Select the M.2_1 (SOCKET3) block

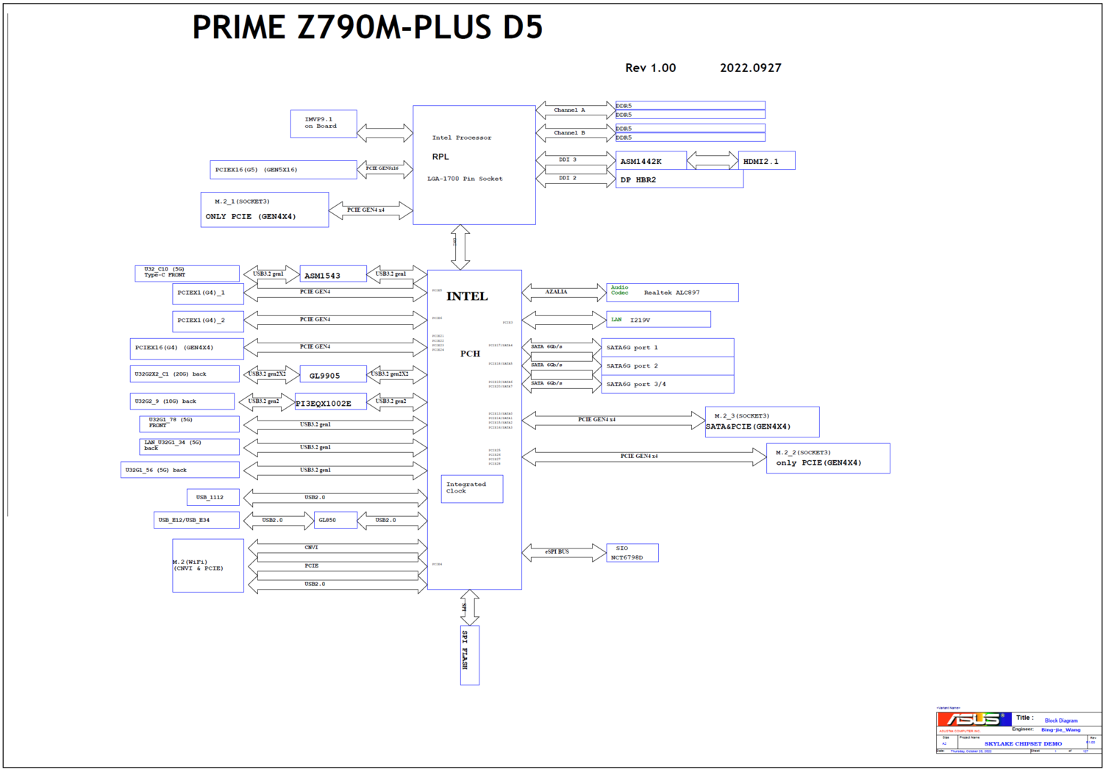pyautogui.click(x=264, y=210)
